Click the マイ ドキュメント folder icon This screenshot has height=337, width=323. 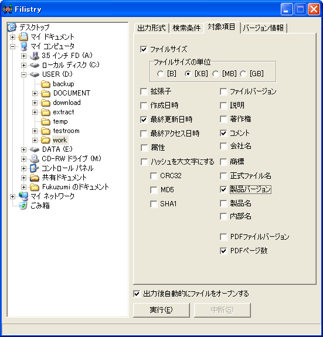[23, 37]
